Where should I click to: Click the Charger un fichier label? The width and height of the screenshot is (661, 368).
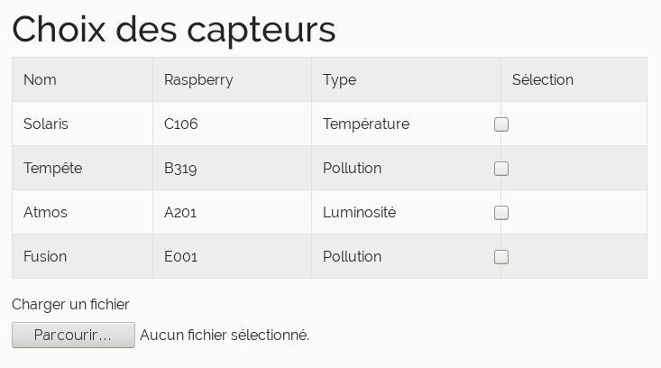[x=70, y=305]
